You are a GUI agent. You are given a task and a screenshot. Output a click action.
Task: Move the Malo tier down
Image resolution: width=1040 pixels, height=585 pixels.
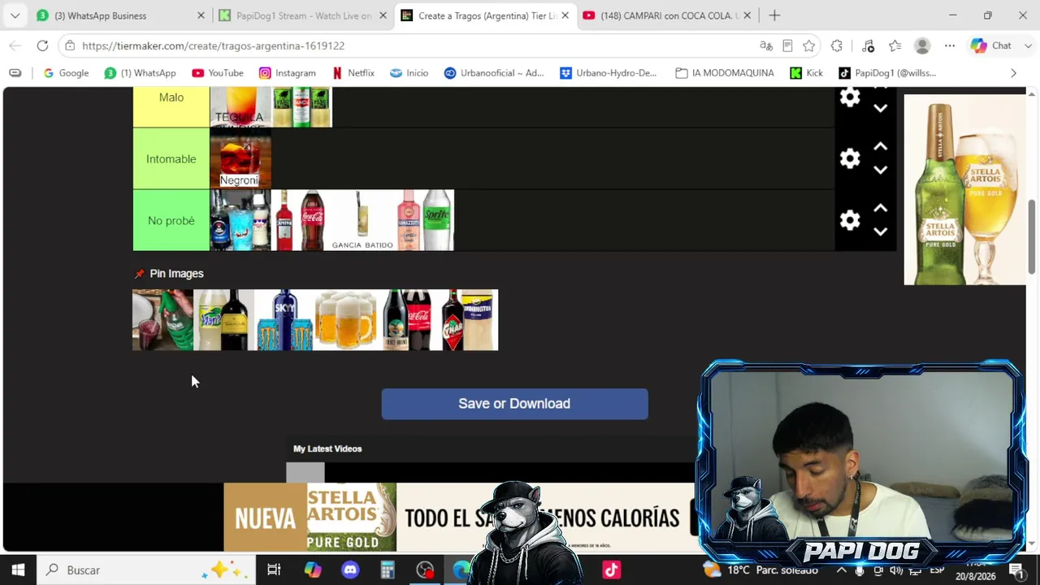[x=880, y=108]
